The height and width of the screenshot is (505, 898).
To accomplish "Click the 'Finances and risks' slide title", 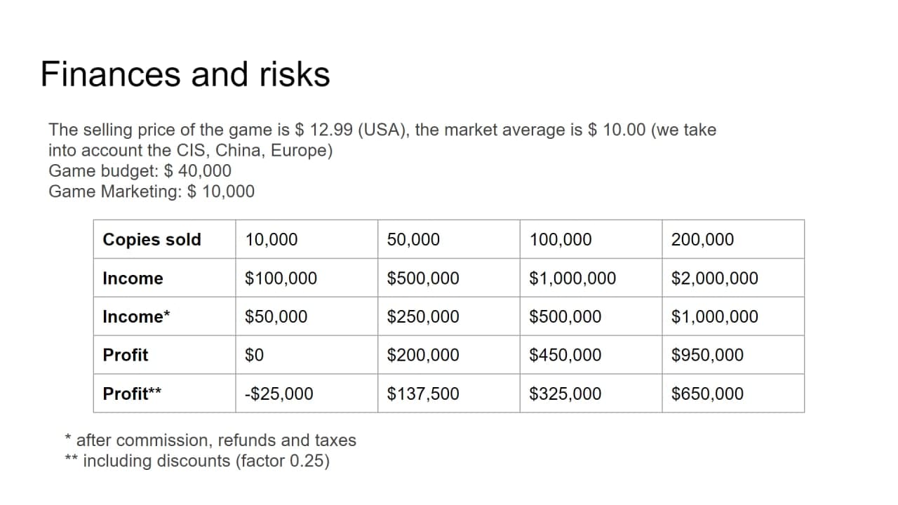I will coord(185,74).
